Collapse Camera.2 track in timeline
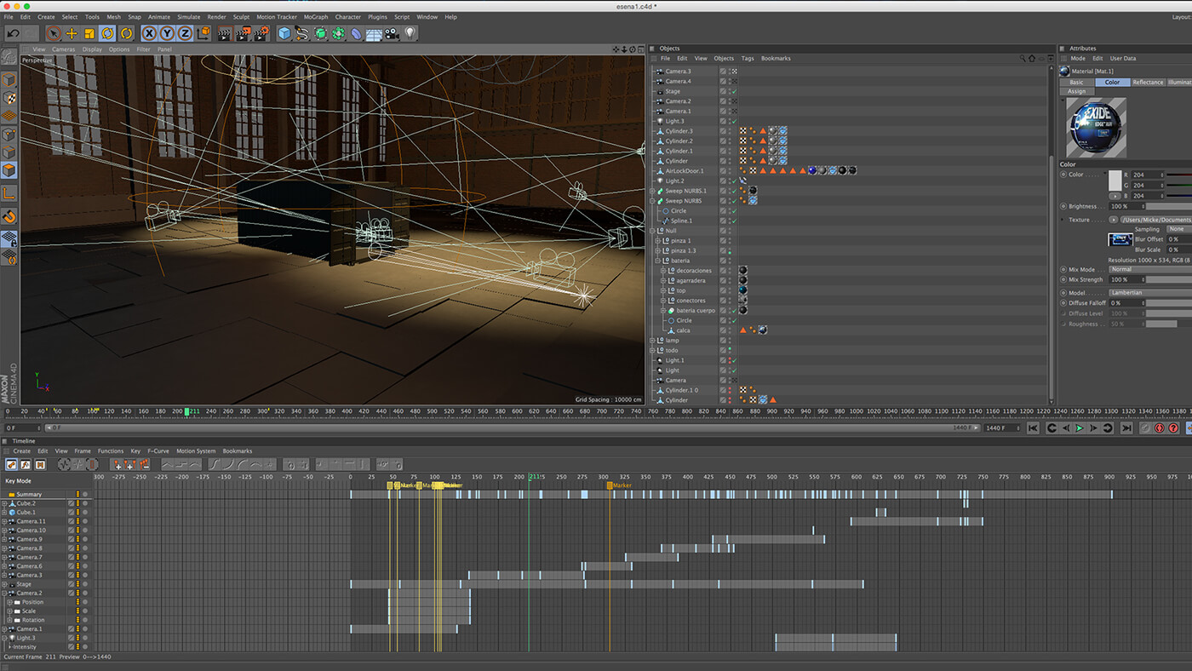 pyautogui.click(x=4, y=593)
